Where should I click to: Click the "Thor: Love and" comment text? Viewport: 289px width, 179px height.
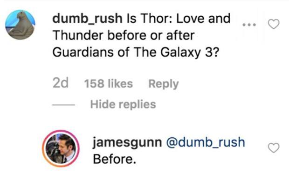point(185,19)
